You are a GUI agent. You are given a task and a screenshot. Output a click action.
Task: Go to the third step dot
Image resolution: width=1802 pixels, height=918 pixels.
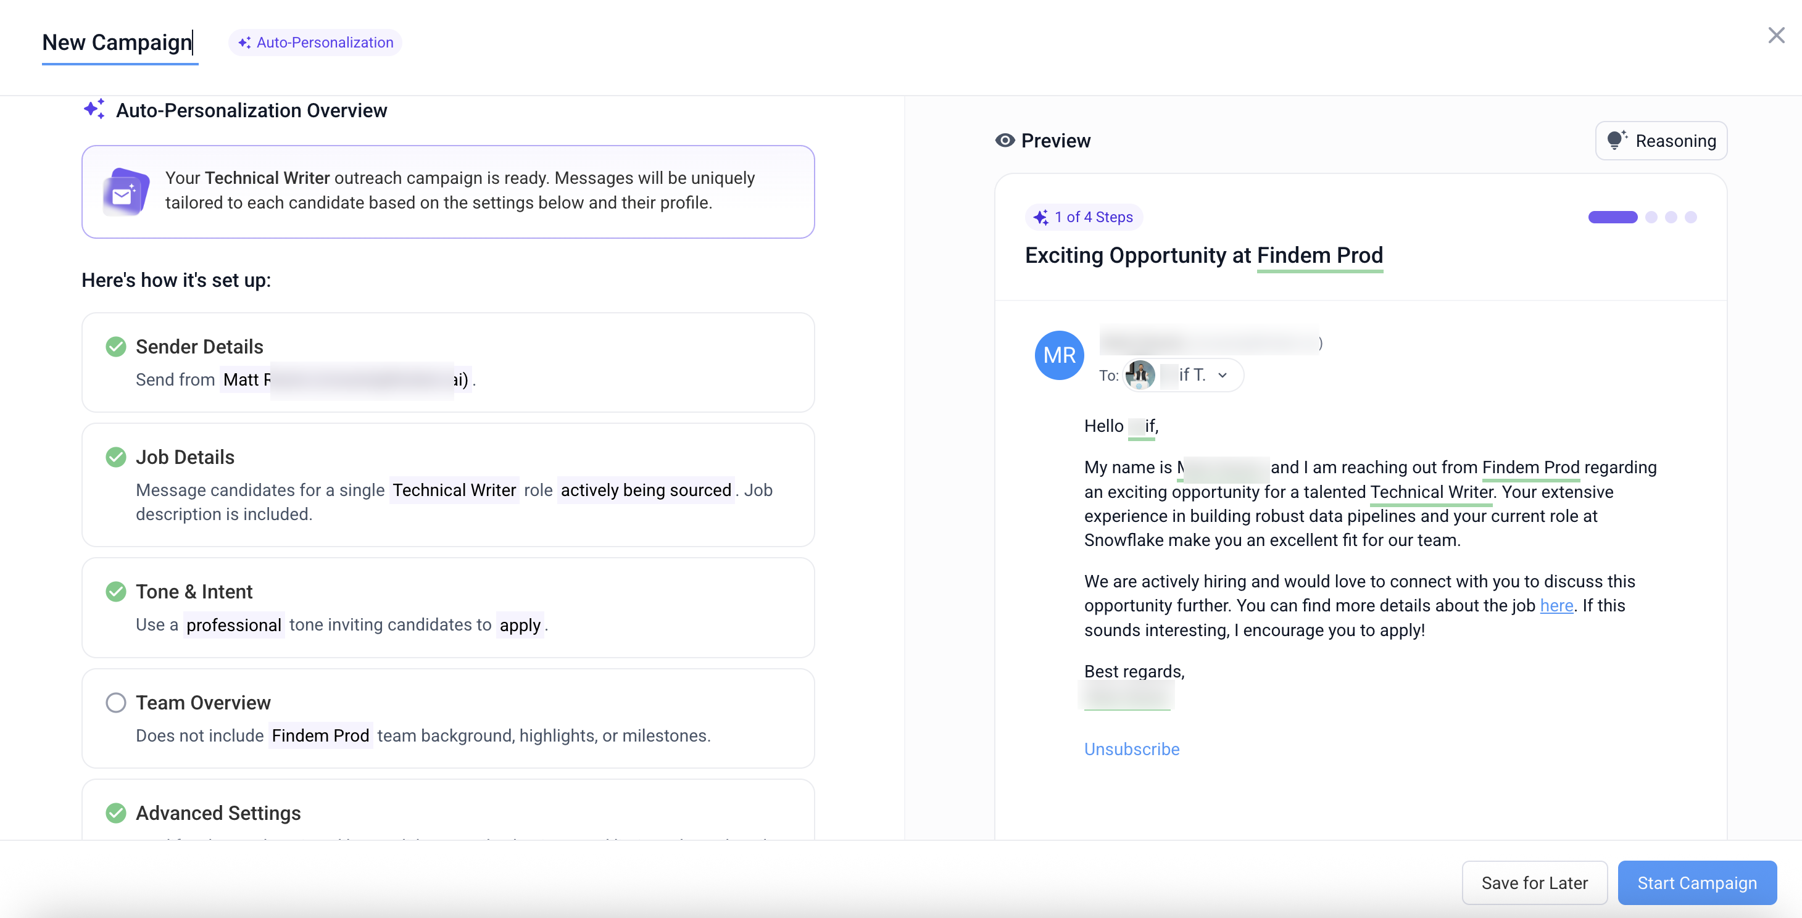[1671, 217]
